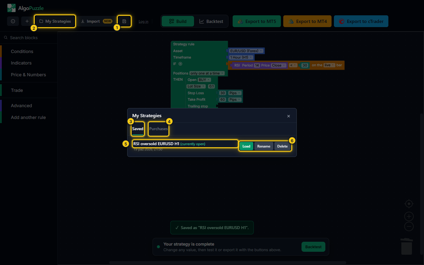
Task: Open the Indicators block category
Action: [21, 63]
